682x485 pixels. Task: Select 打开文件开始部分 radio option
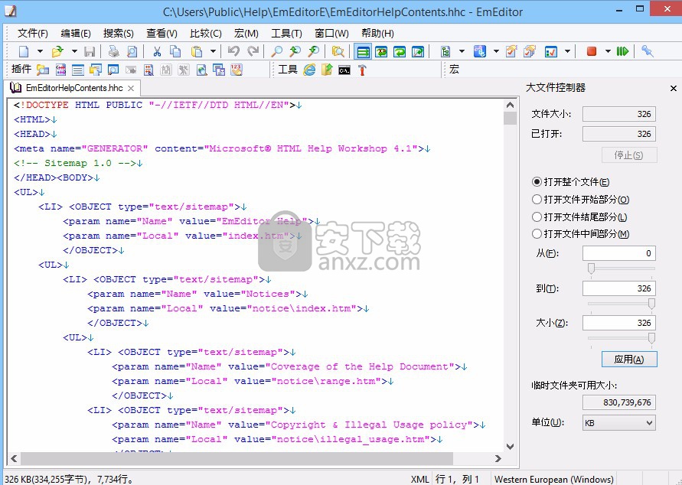coord(580,200)
